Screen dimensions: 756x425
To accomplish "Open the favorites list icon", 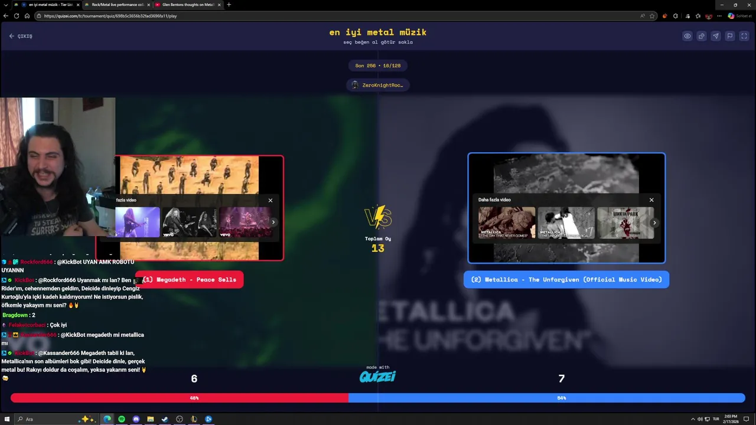I will tap(698, 16).
